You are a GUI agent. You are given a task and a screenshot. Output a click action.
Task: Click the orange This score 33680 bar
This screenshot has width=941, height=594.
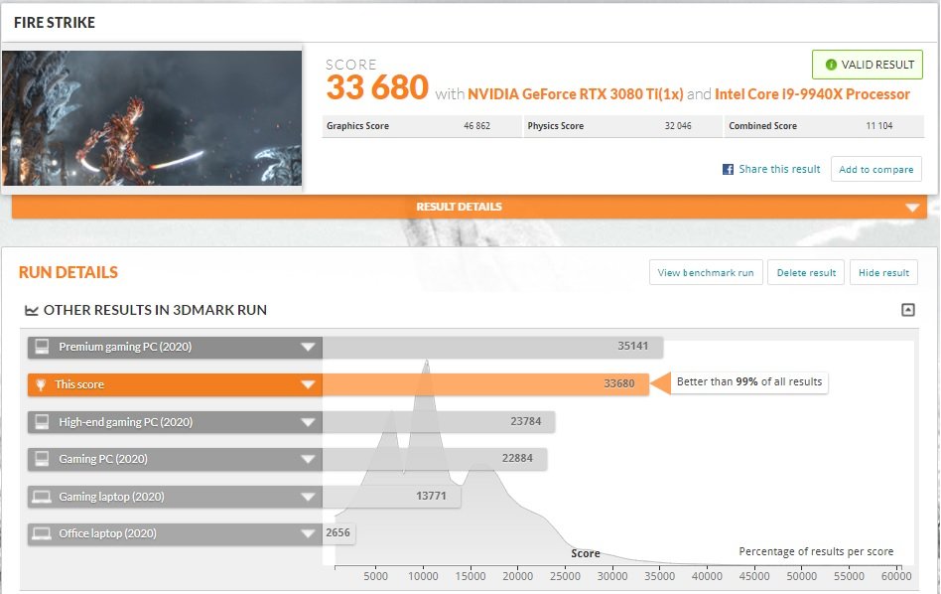point(485,384)
